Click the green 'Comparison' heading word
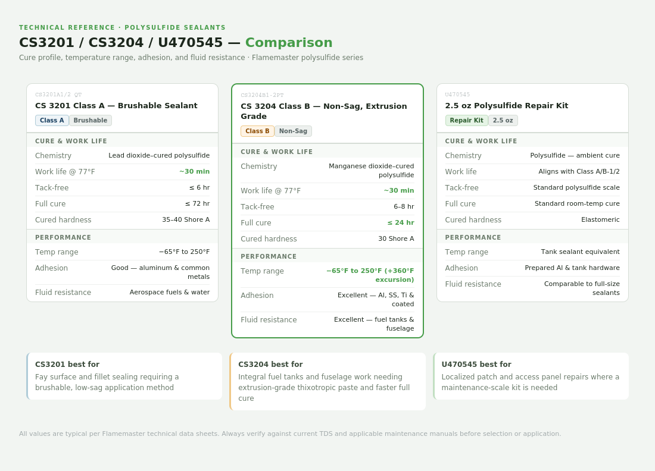 289,43
